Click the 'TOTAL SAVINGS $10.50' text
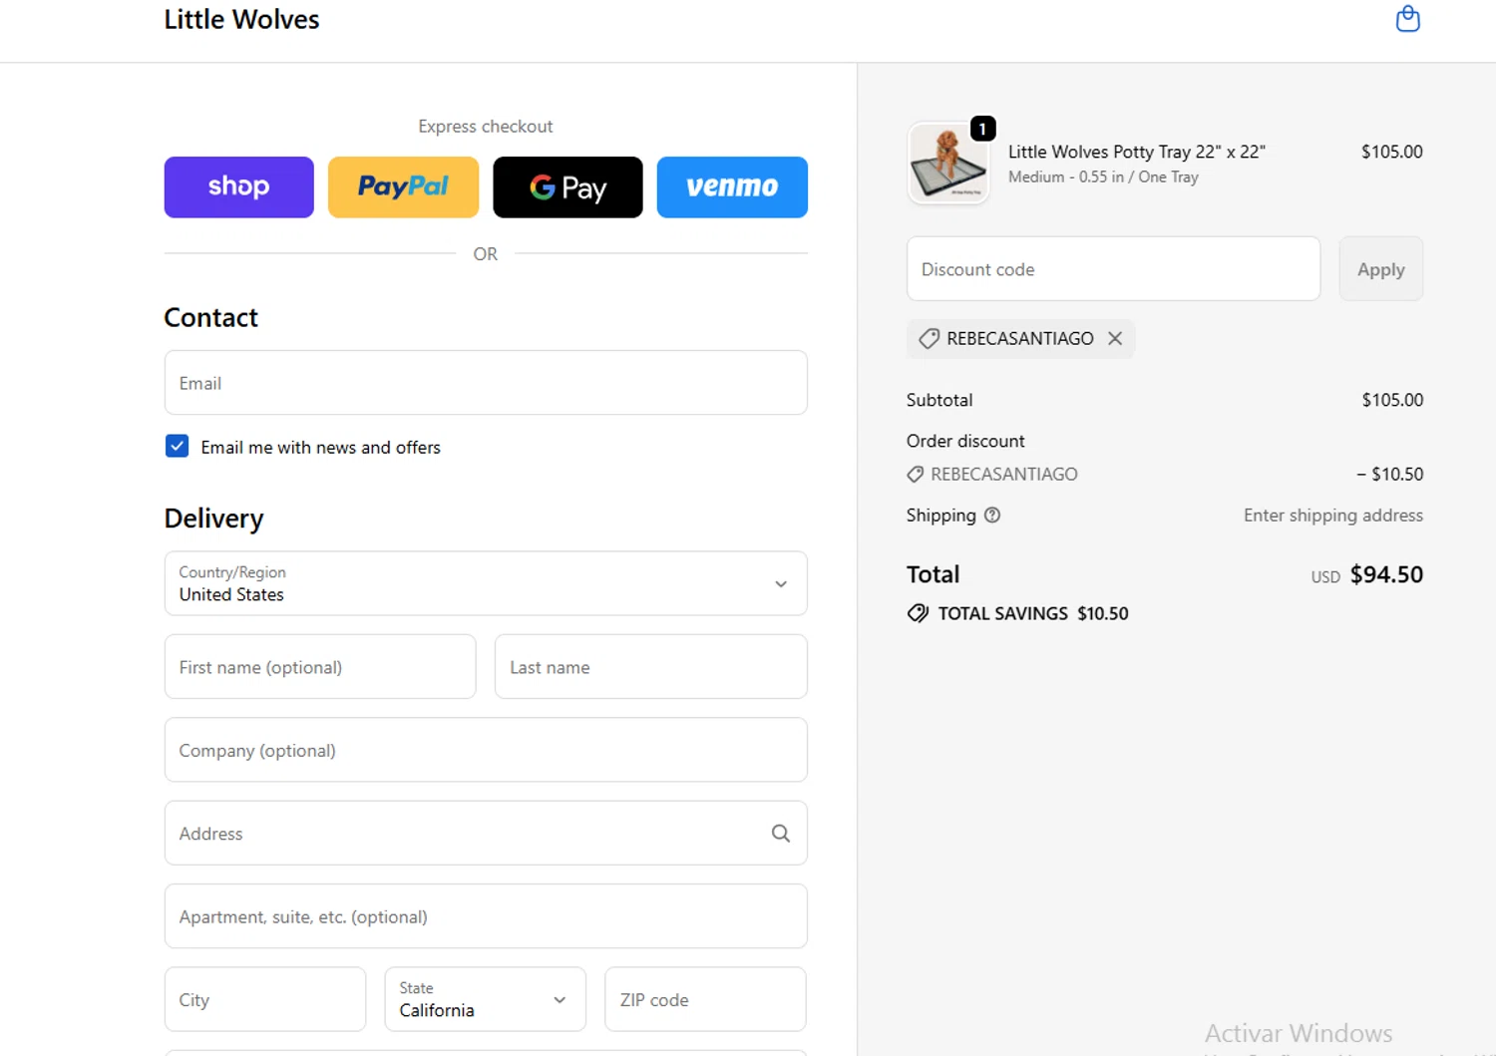The height and width of the screenshot is (1056, 1496). (x=1033, y=613)
